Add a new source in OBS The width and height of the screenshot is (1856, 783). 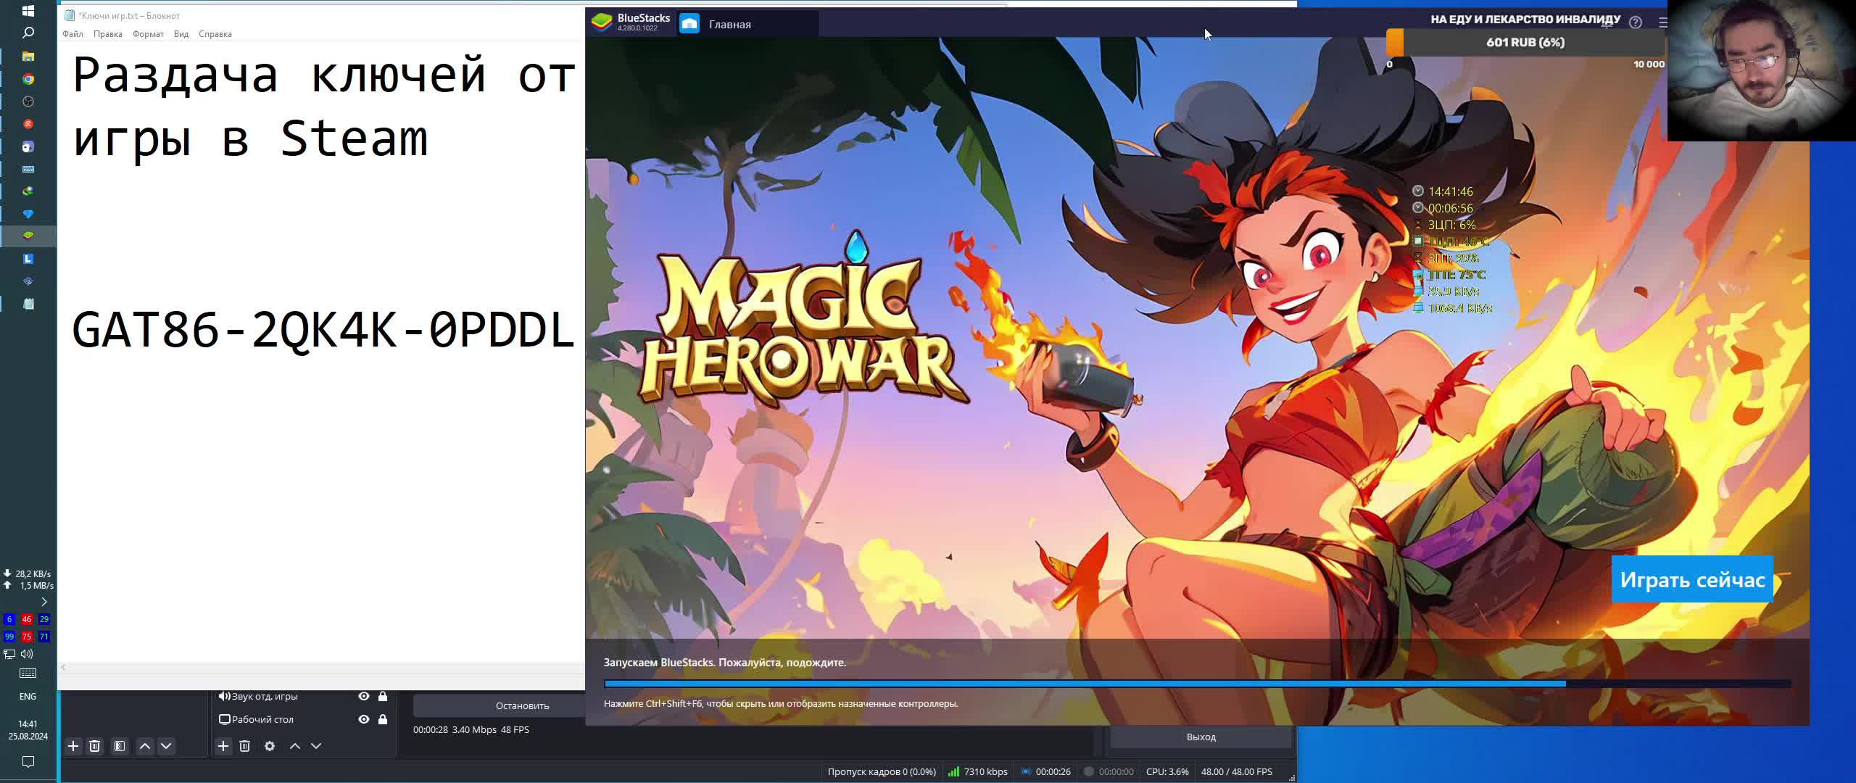click(223, 746)
